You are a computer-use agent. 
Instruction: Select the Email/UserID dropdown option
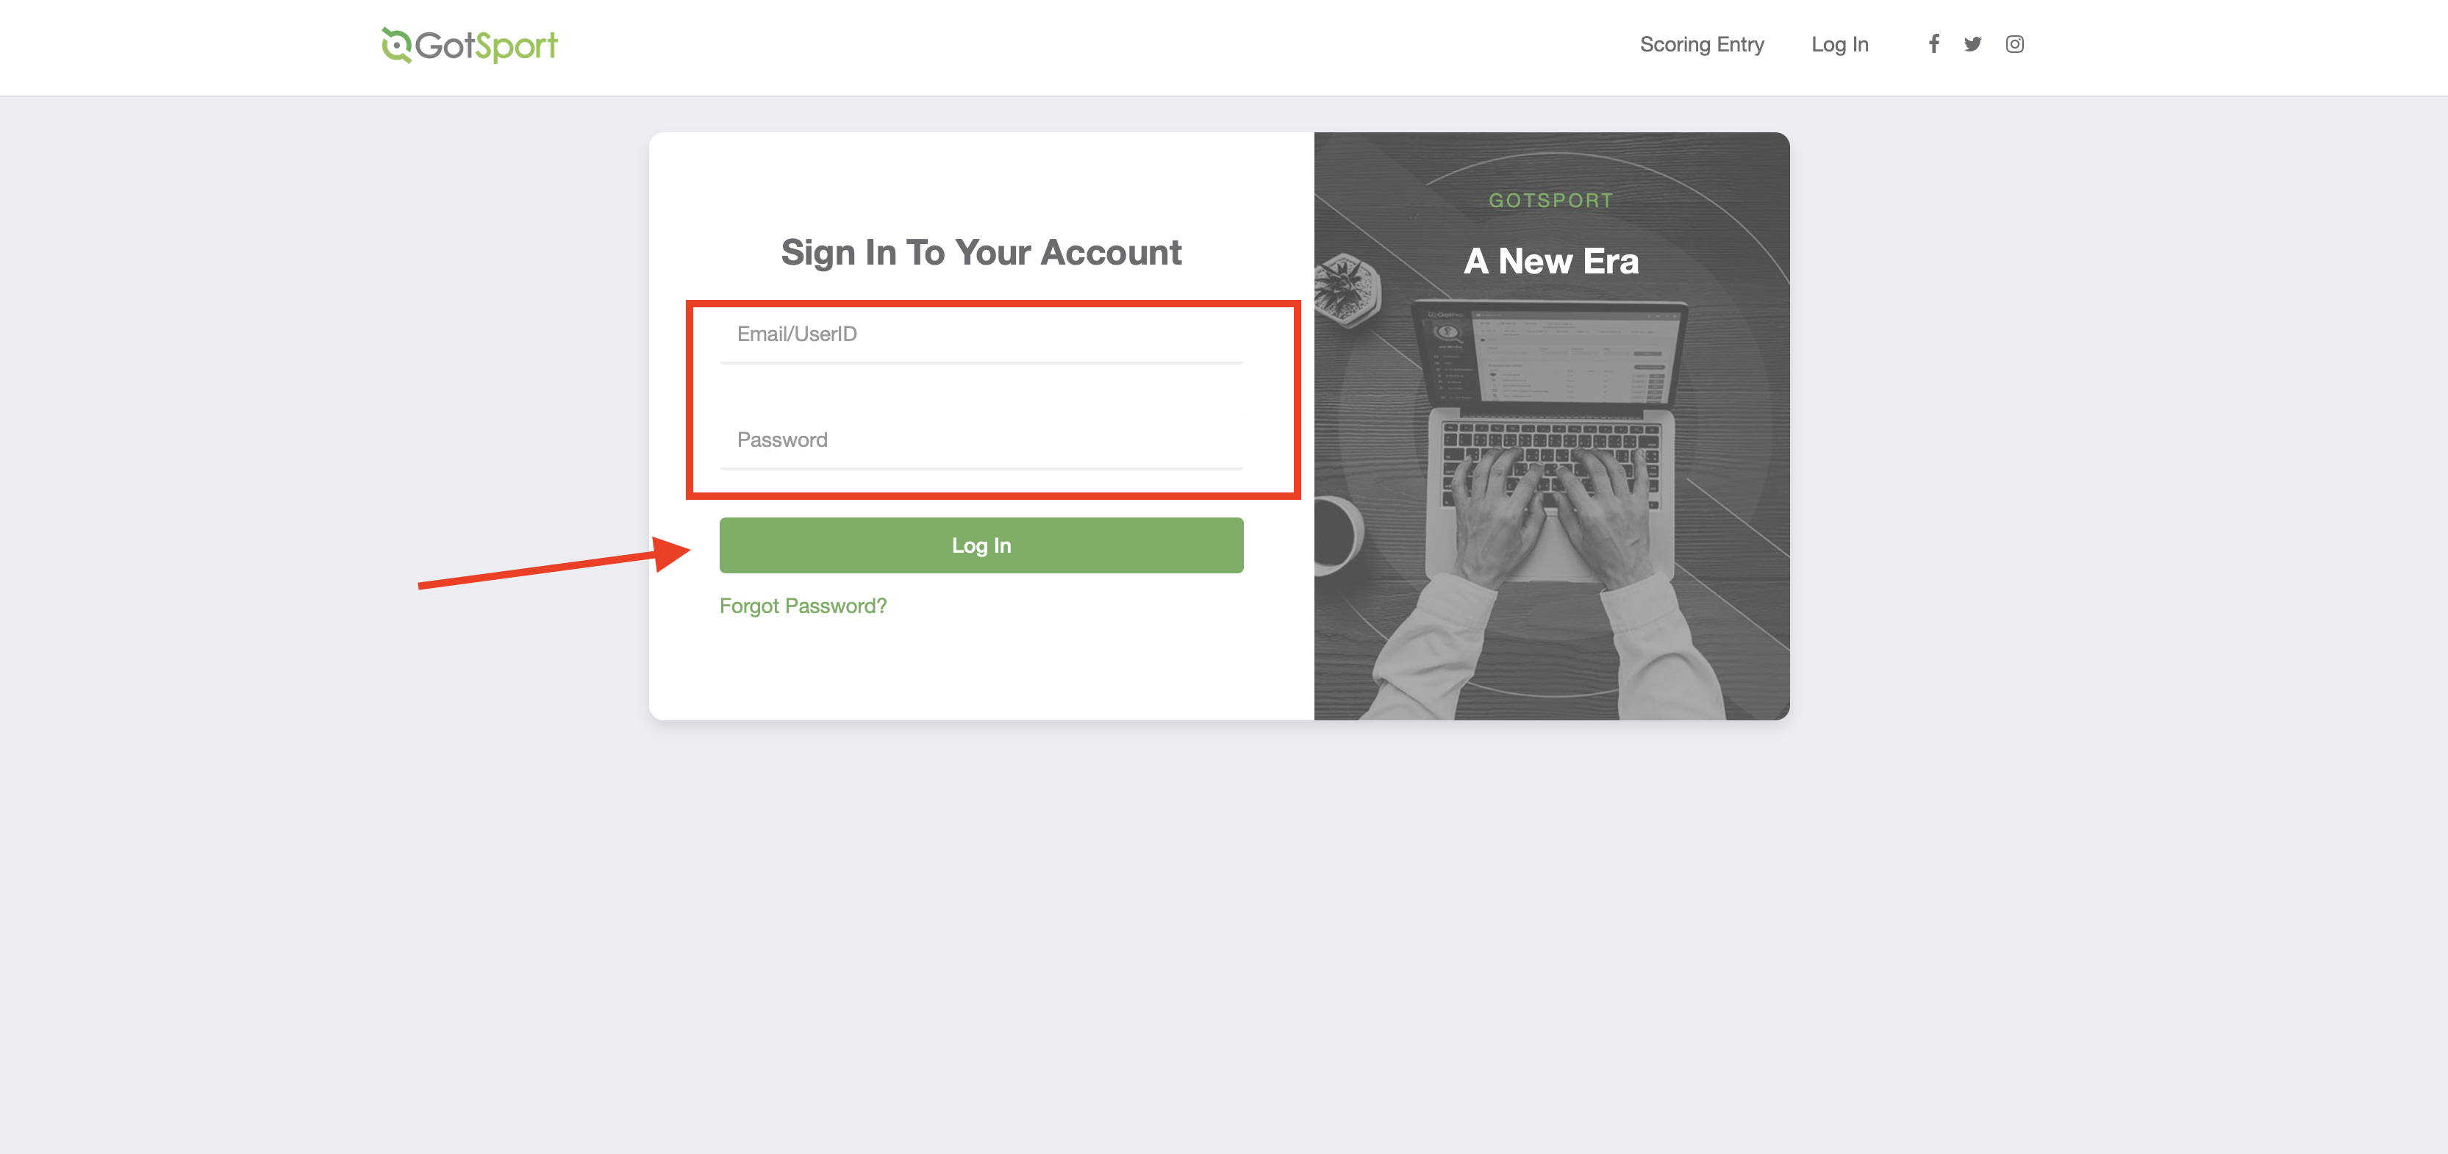click(x=981, y=334)
